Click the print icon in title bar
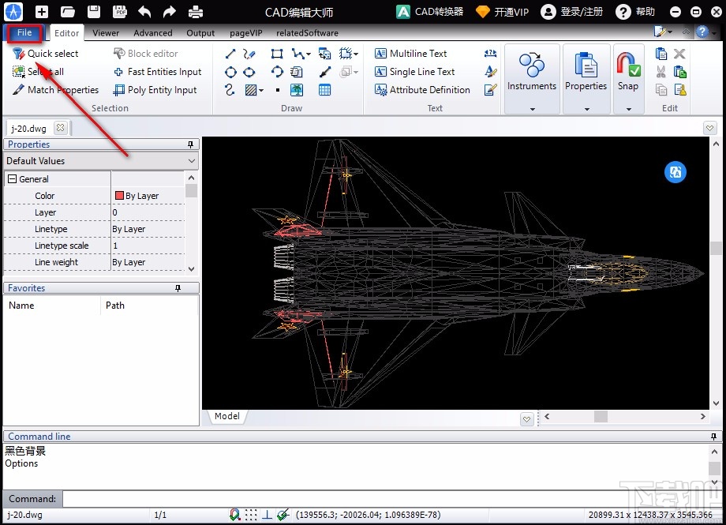This screenshot has width=726, height=525. click(x=194, y=12)
